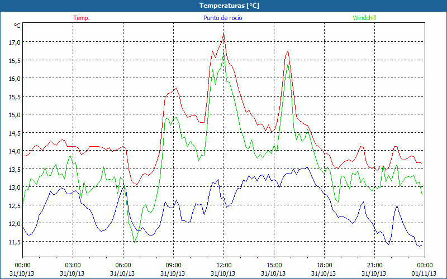447x279 pixels.
Task: Select the red "Temp." legend label
Action: (81, 18)
